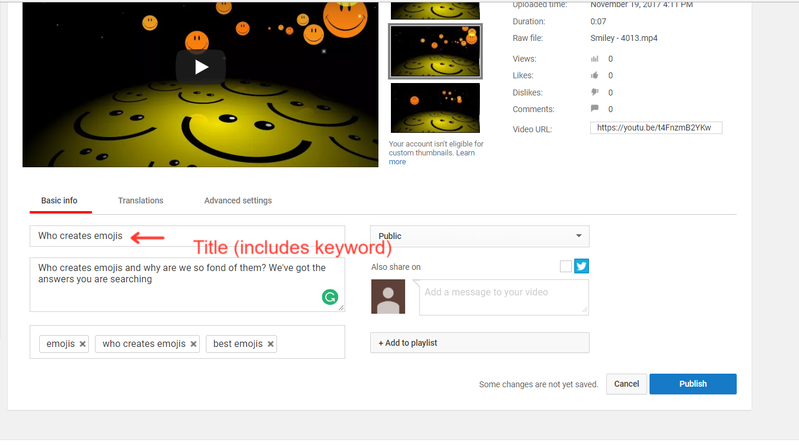Click the thumbs-down Dislikes icon
Viewport: 799px width, 446px height.
594,93
